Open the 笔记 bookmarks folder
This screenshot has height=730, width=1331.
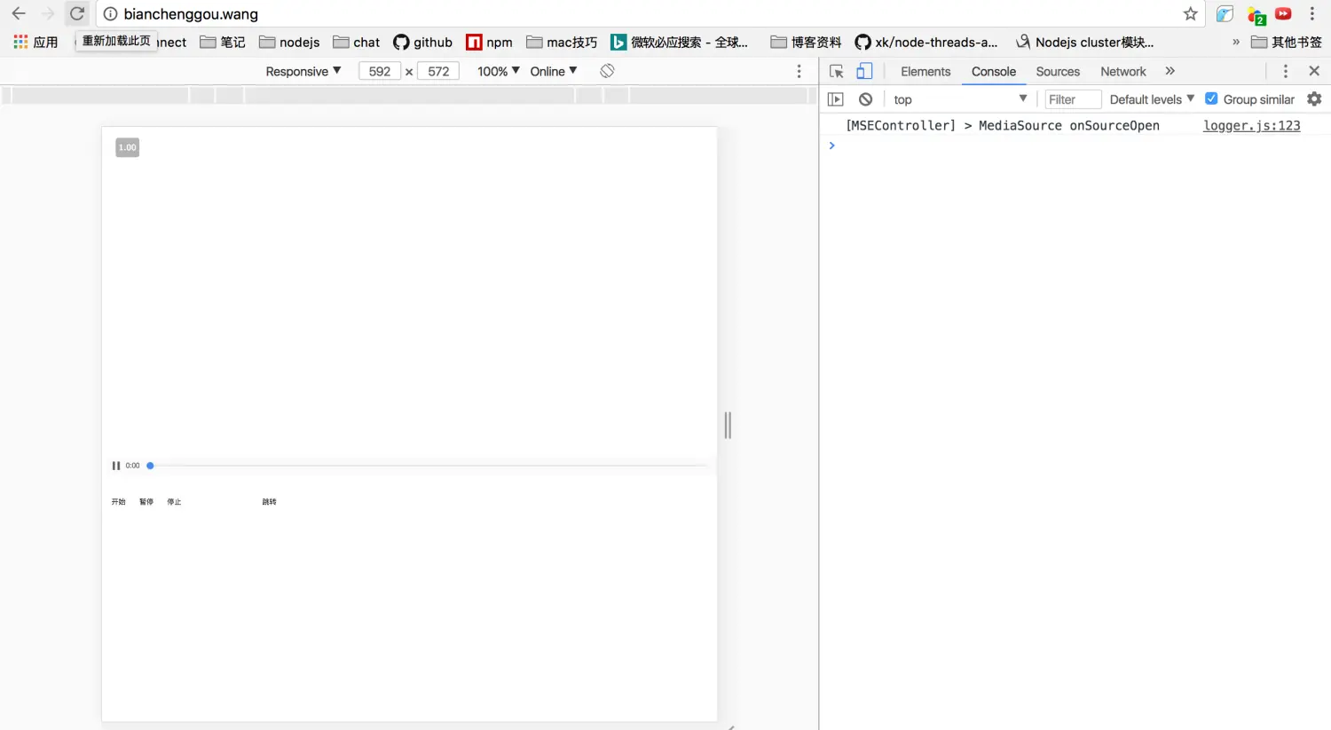(x=222, y=42)
